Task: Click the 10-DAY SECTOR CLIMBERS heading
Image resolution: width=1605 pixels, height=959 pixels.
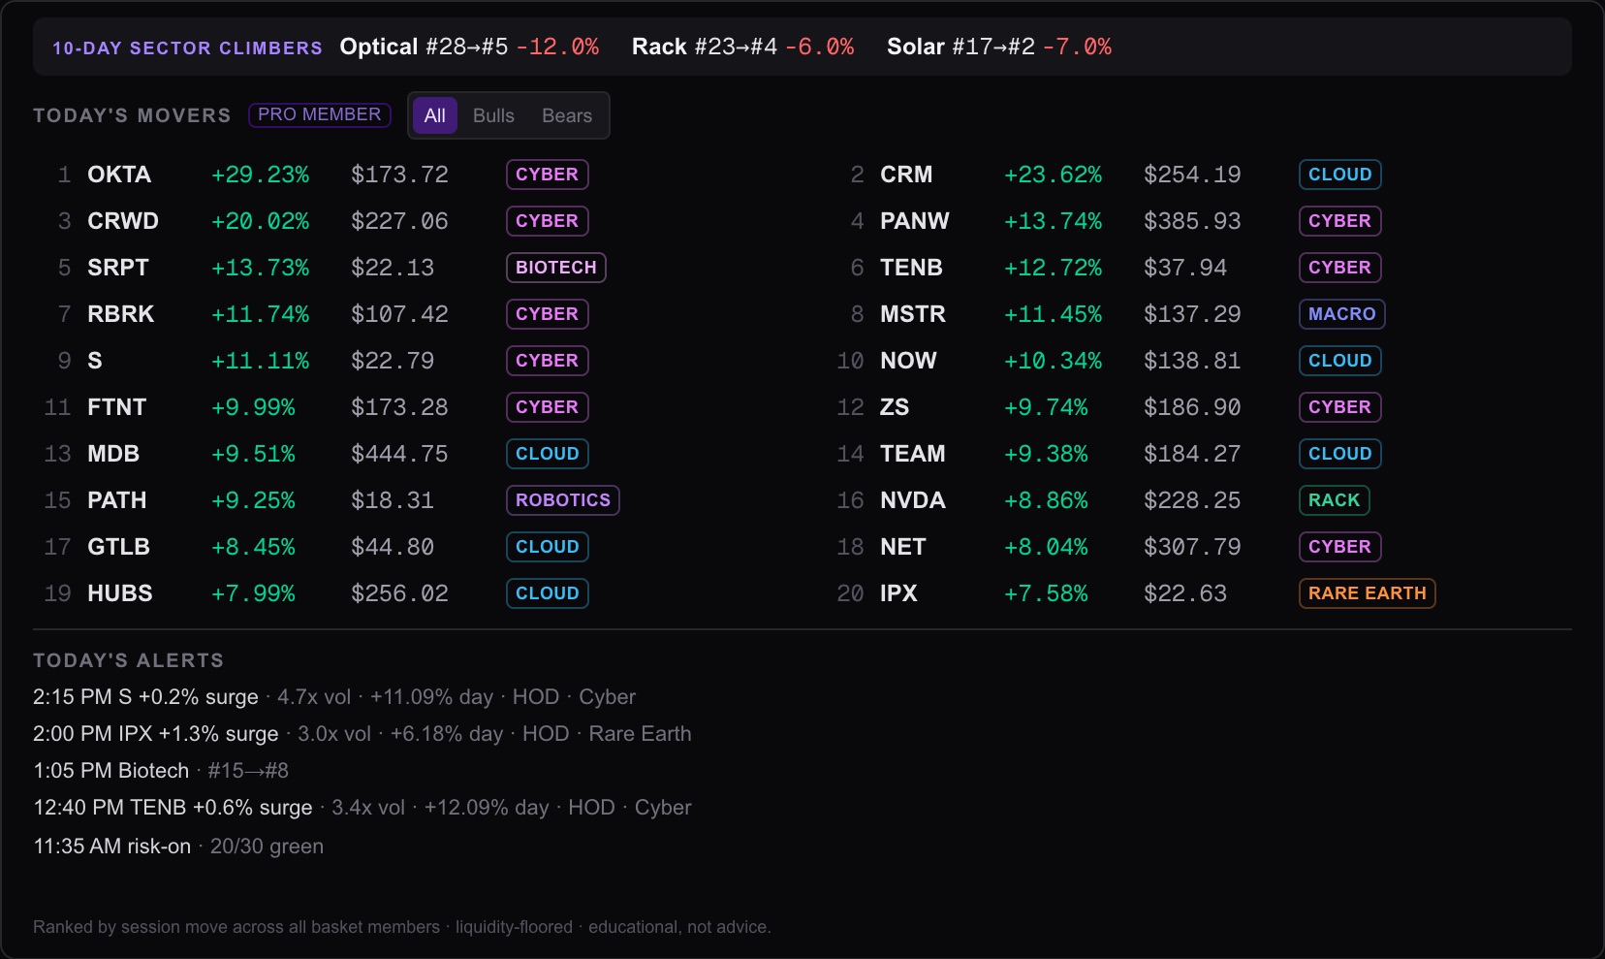Action: tap(187, 48)
